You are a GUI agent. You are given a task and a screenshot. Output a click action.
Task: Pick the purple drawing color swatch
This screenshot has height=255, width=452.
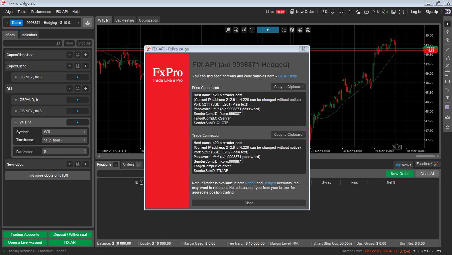tap(447, 107)
